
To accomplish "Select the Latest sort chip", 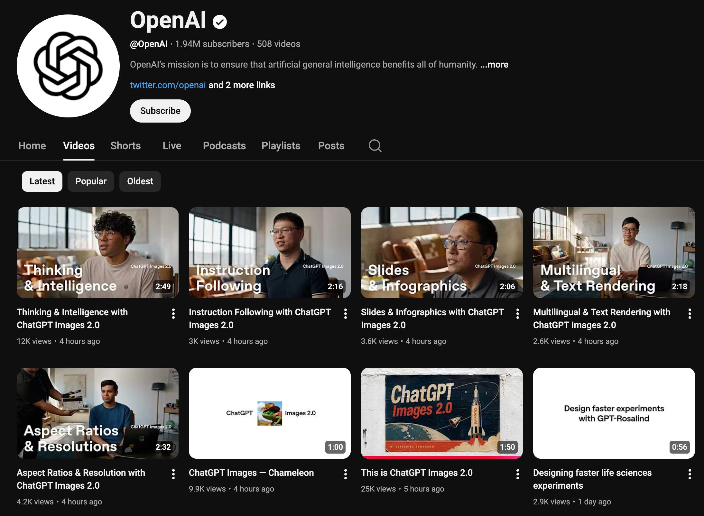I will click(42, 181).
